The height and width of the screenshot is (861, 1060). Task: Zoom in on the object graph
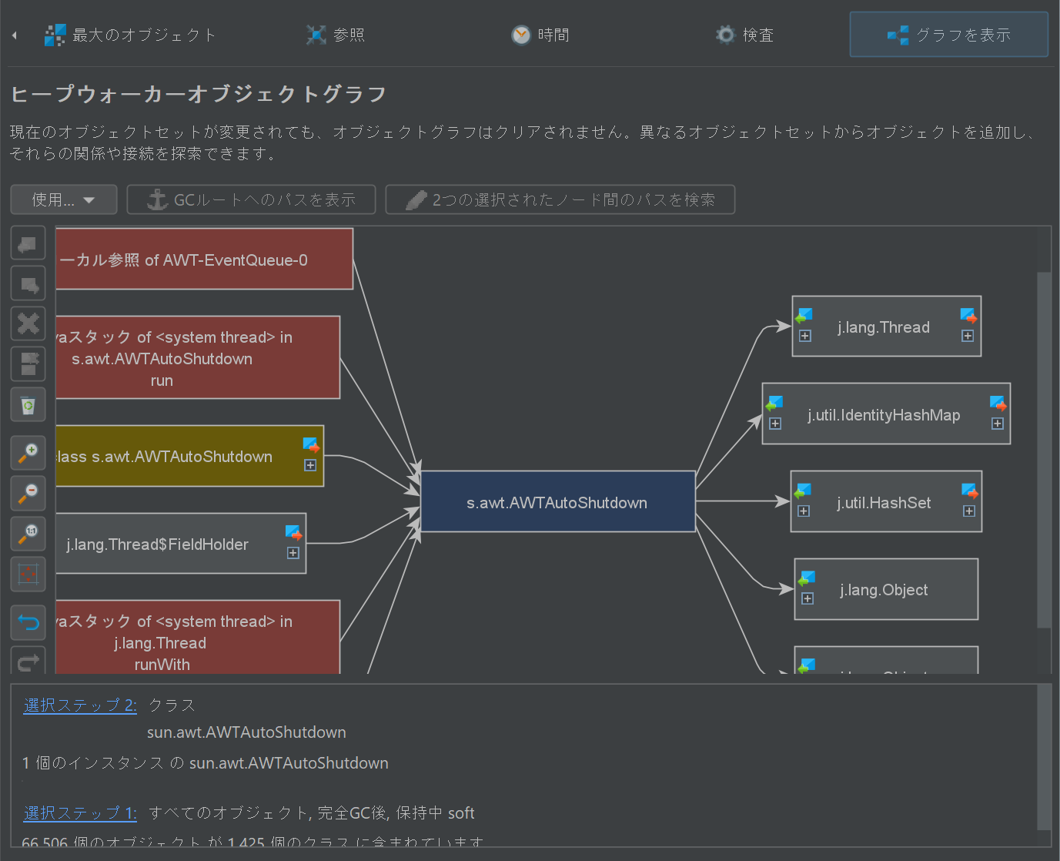[x=28, y=453]
